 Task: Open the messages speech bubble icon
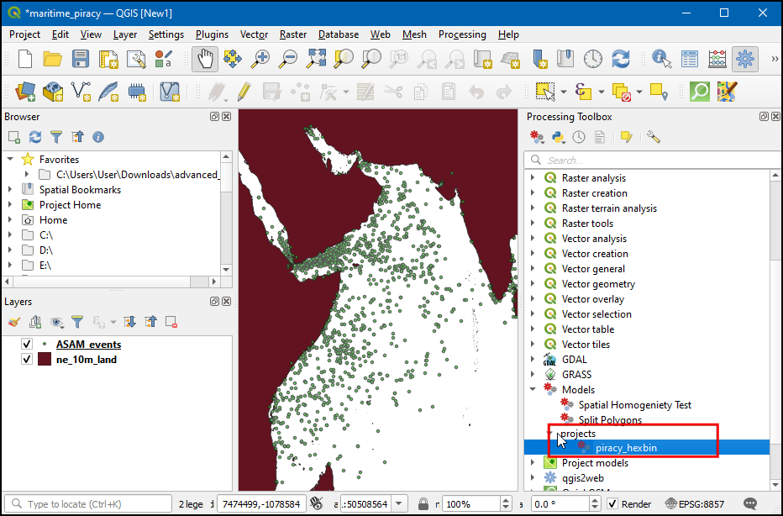click(x=750, y=503)
